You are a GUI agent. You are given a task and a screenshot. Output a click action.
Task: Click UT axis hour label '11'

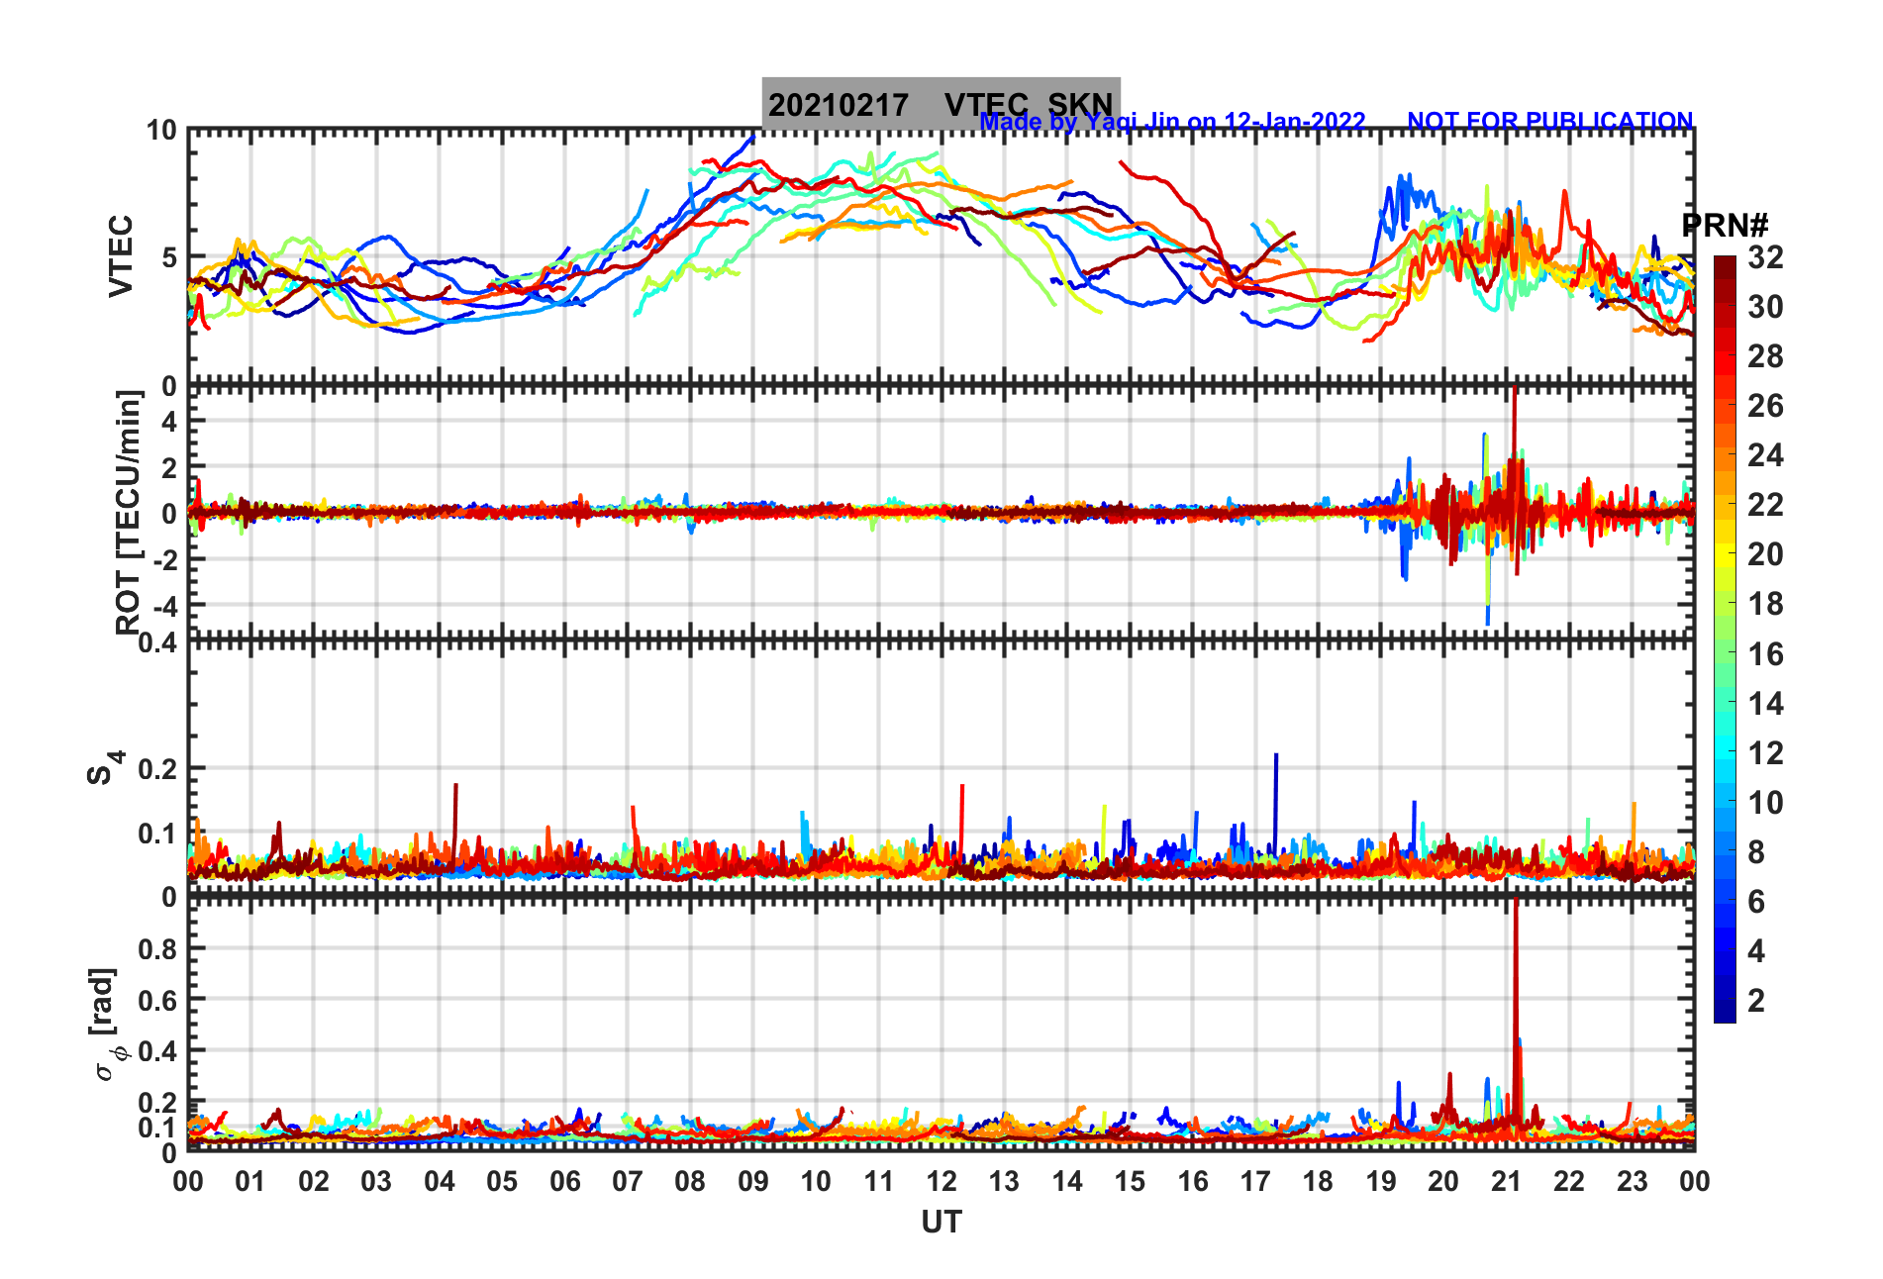pos(879,1181)
